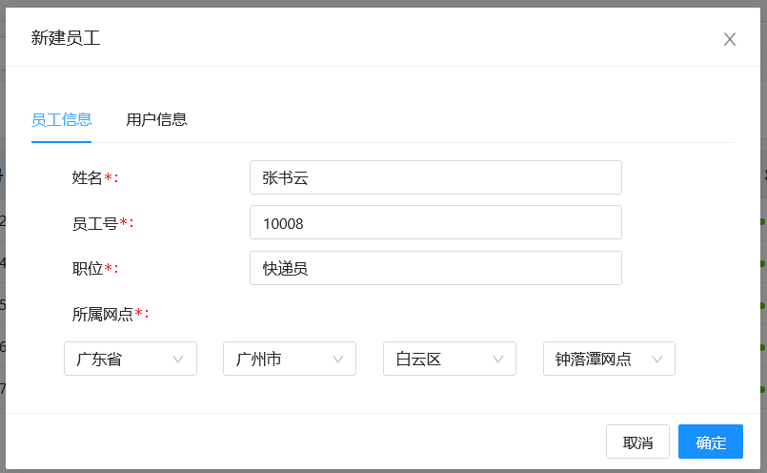This screenshot has height=473, width=767.
Task: Confirm with the blue 确定 button
Action: [x=710, y=442]
